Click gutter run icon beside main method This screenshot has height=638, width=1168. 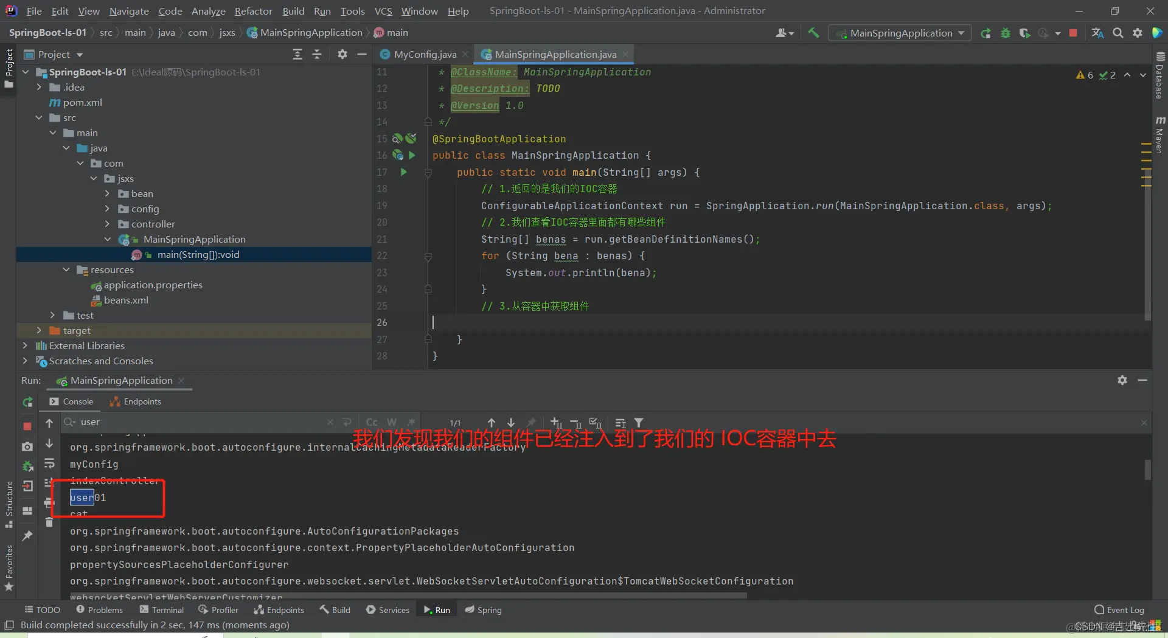(x=403, y=172)
